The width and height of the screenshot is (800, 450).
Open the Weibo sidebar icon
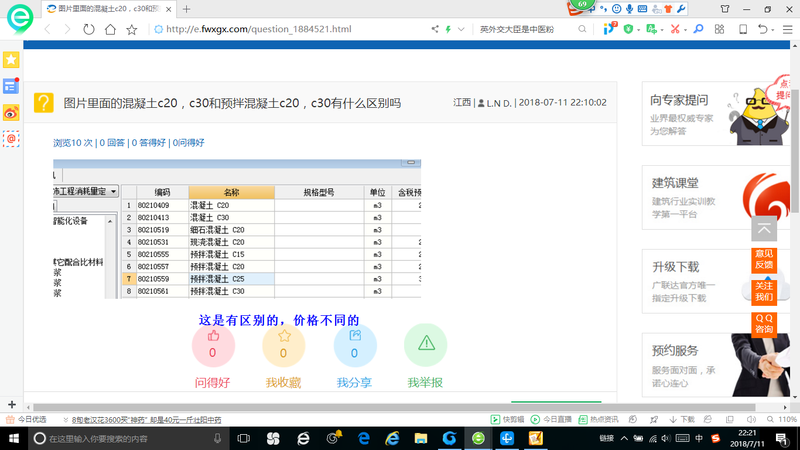(x=11, y=112)
